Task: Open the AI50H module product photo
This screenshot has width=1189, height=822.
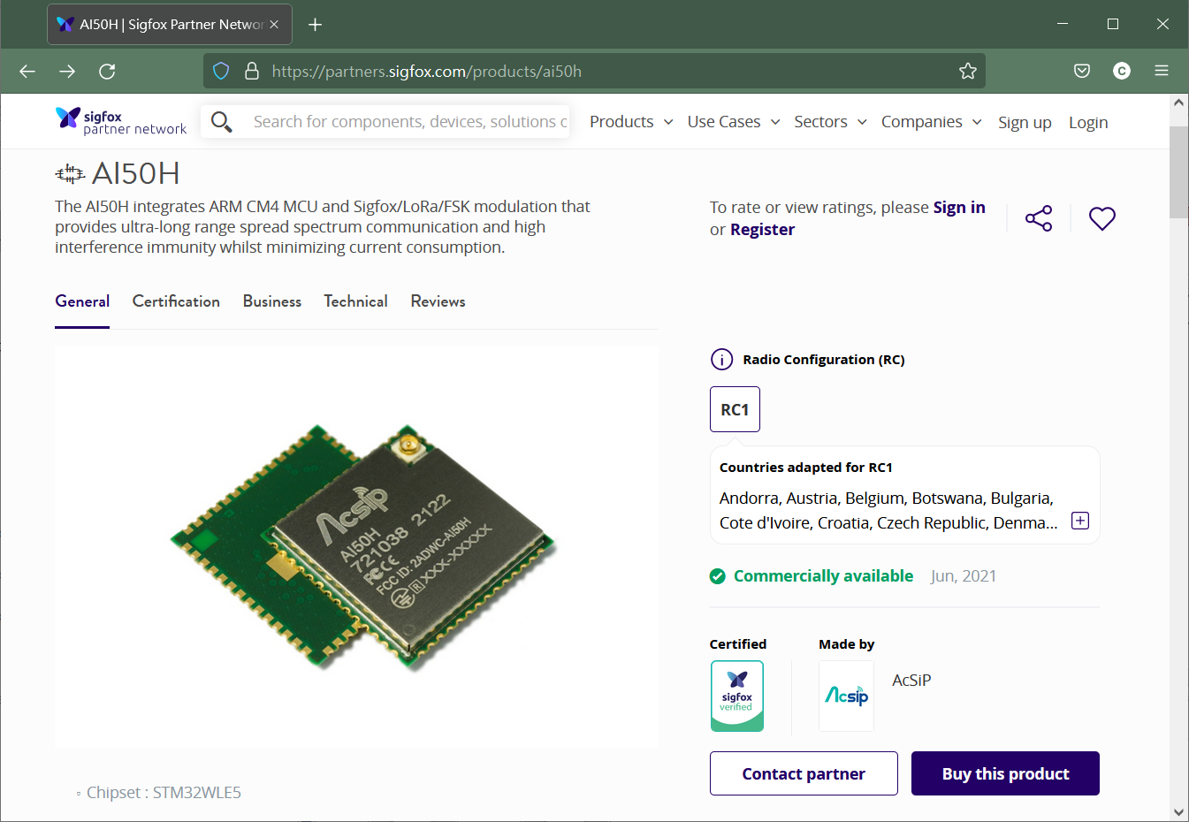Action: (356, 547)
